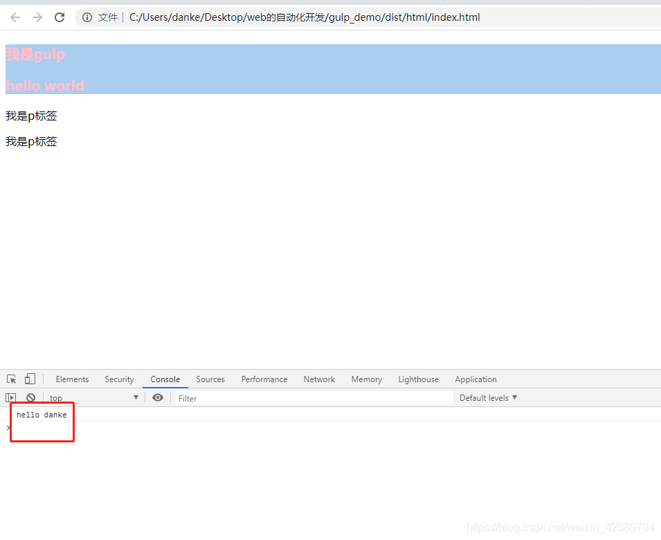Click the console input prompt arrow
Viewport: 661px width, 540px height.
tap(8, 427)
